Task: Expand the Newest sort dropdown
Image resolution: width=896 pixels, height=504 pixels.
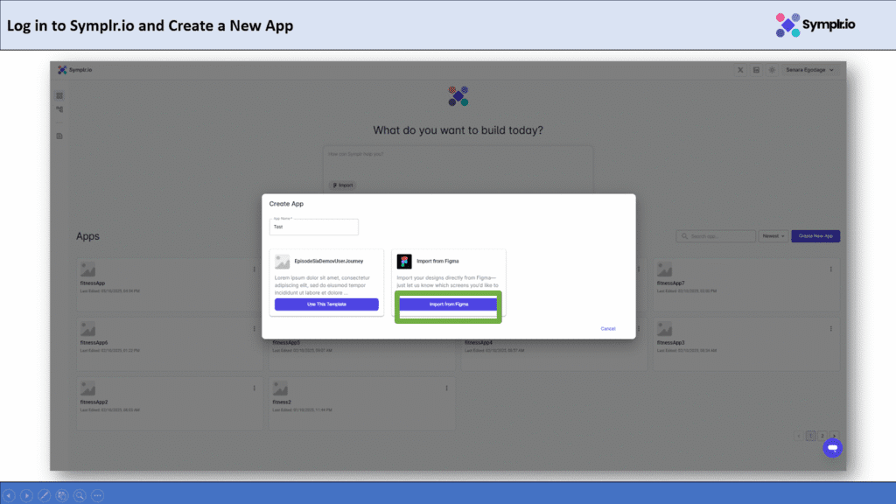Action: point(773,236)
